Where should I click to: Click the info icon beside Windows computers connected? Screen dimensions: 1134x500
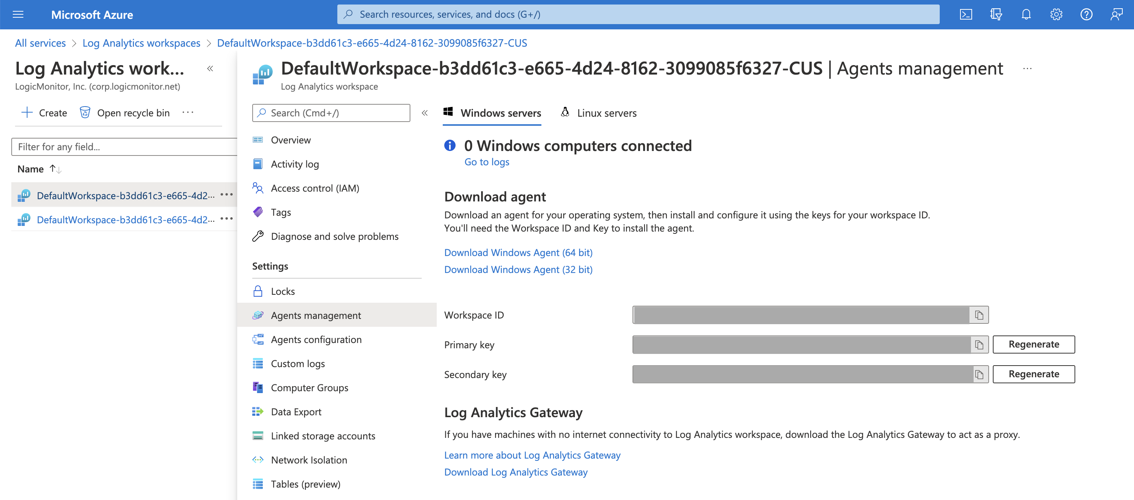pos(450,145)
